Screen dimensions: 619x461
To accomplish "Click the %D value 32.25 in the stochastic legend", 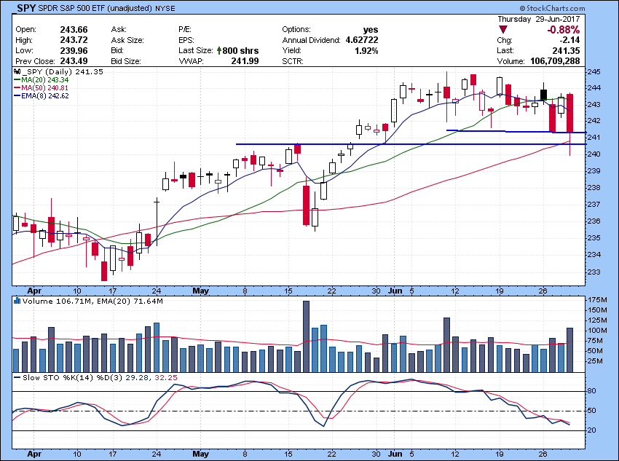I will (166, 378).
